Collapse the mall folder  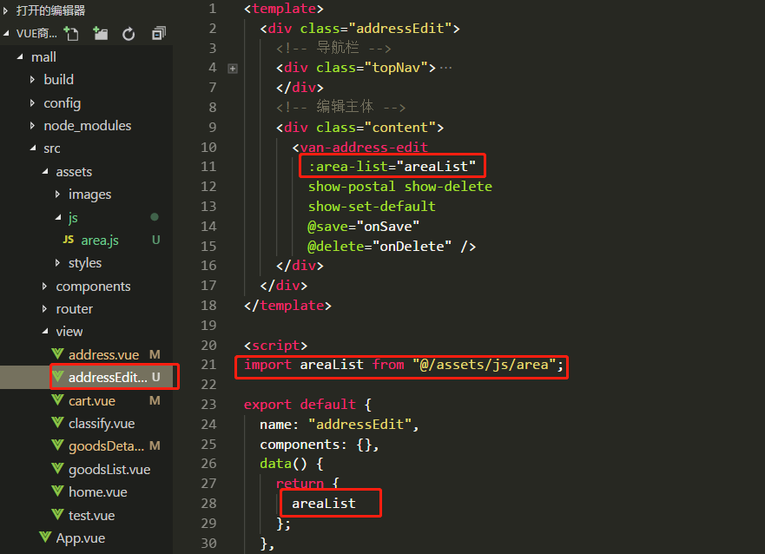[20, 56]
